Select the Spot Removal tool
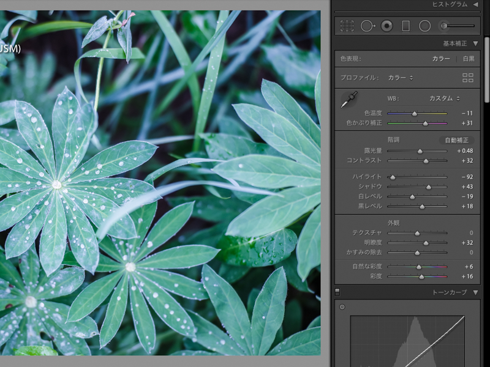490x367 pixels. (367, 26)
